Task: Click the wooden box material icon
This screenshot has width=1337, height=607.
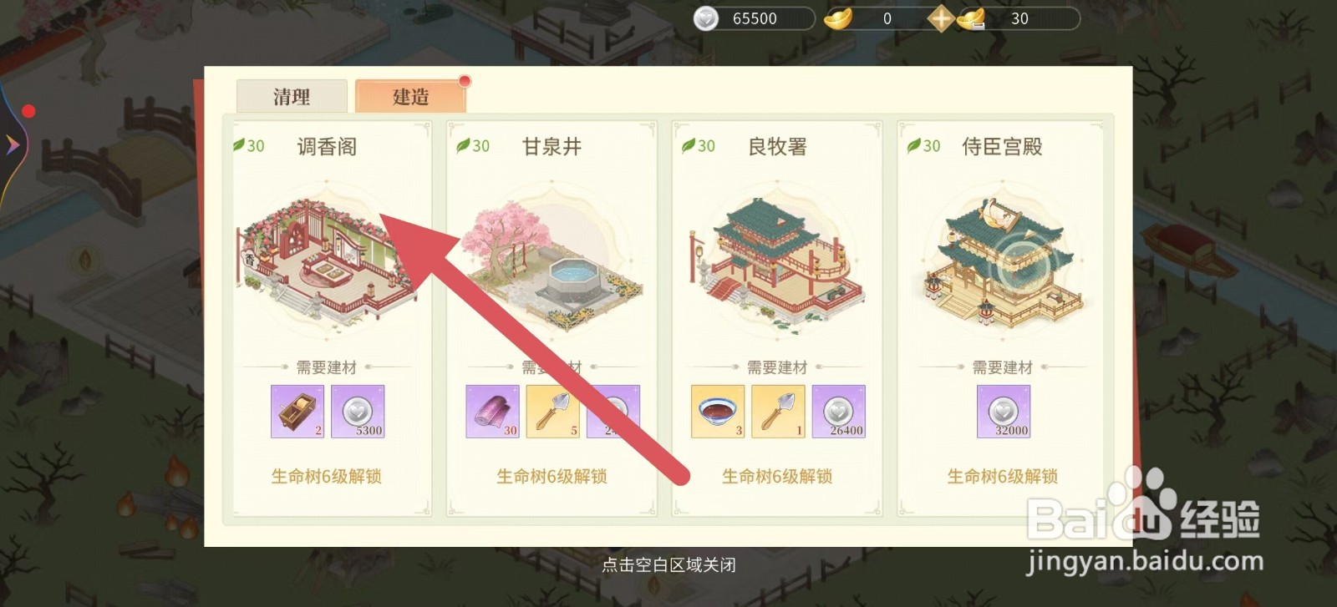Action: click(x=297, y=412)
